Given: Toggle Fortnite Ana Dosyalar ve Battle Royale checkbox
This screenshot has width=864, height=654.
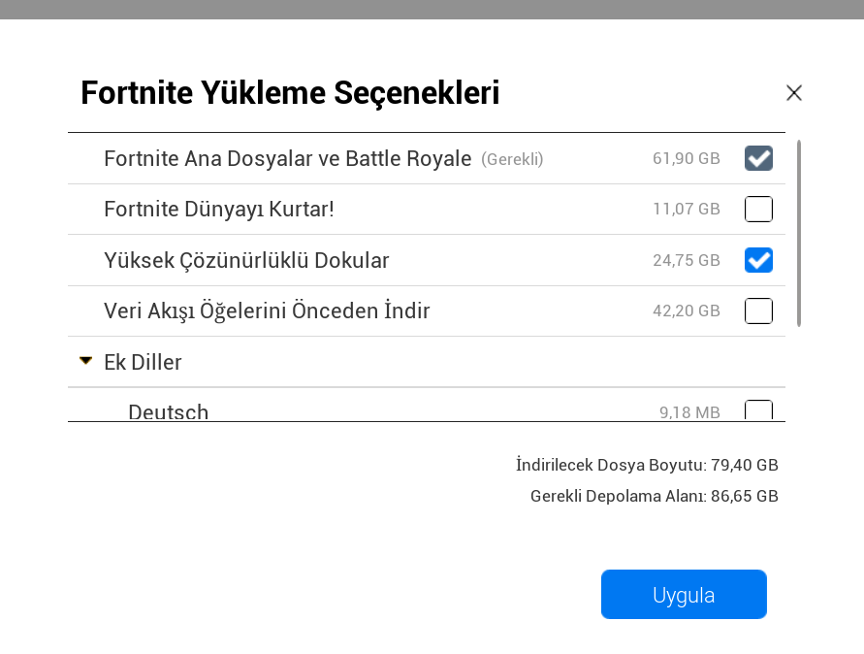Looking at the screenshot, I should (758, 158).
